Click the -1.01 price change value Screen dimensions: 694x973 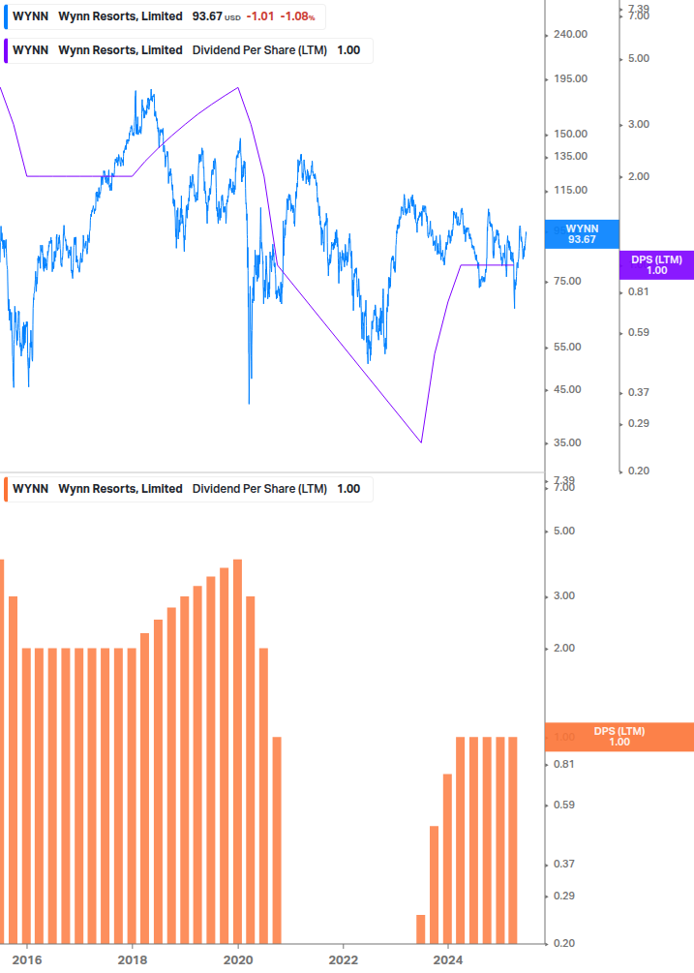pos(259,16)
